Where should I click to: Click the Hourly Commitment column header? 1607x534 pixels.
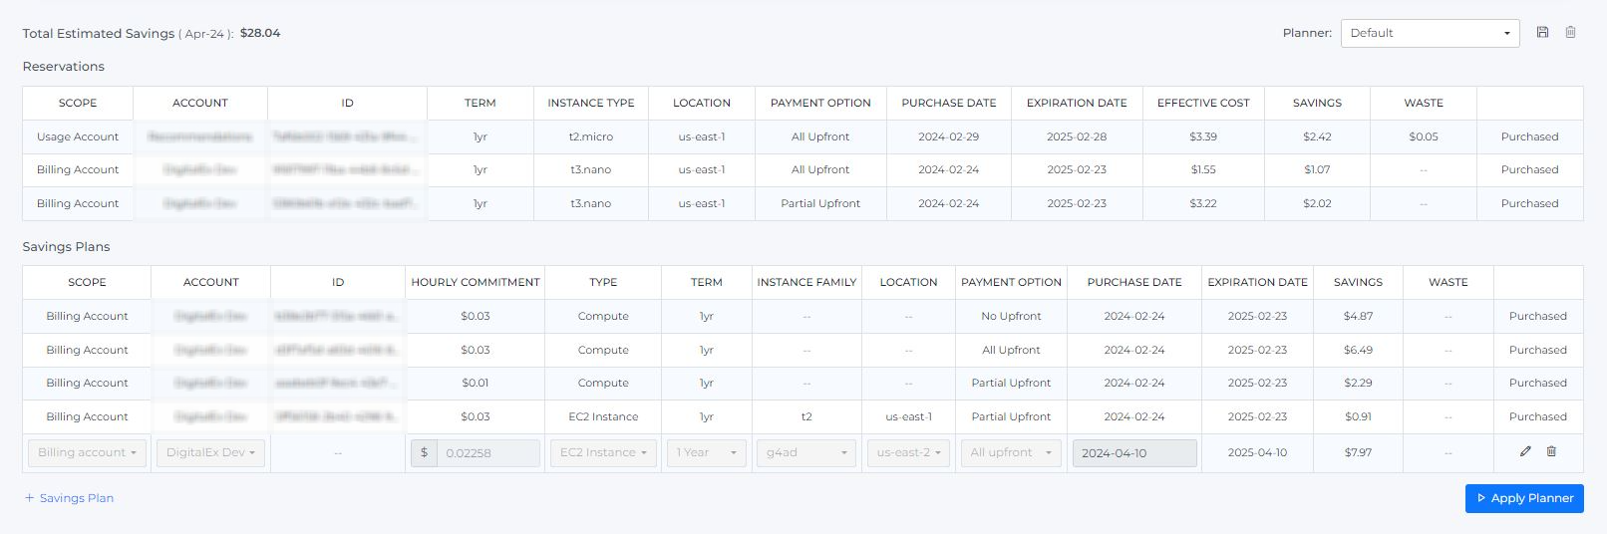[x=475, y=282]
